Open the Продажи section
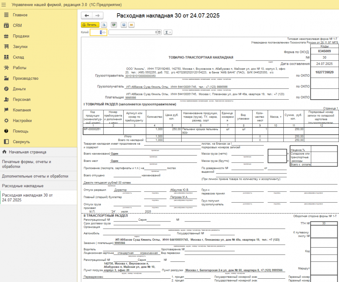 (21, 36)
